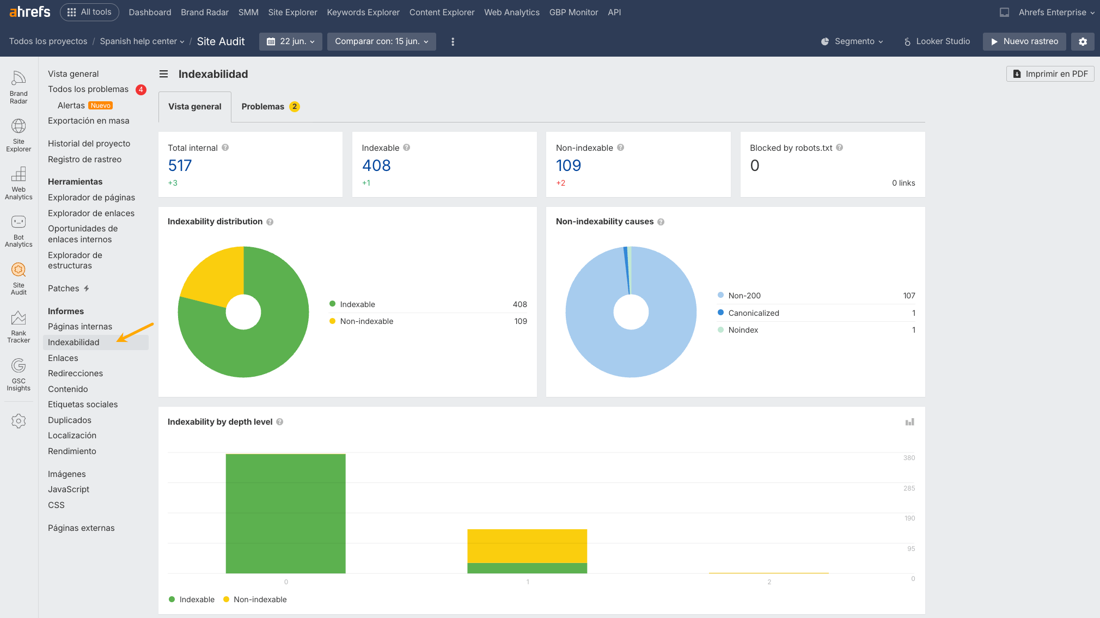Click the Ahrefs logo
Image resolution: width=1100 pixels, height=618 pixels.
click(30, 12)
